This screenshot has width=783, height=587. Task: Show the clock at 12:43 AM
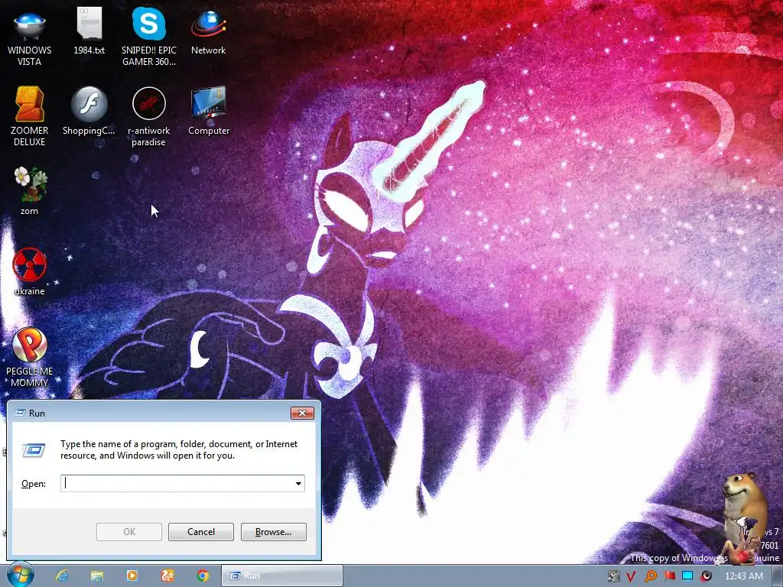(743, 576)
